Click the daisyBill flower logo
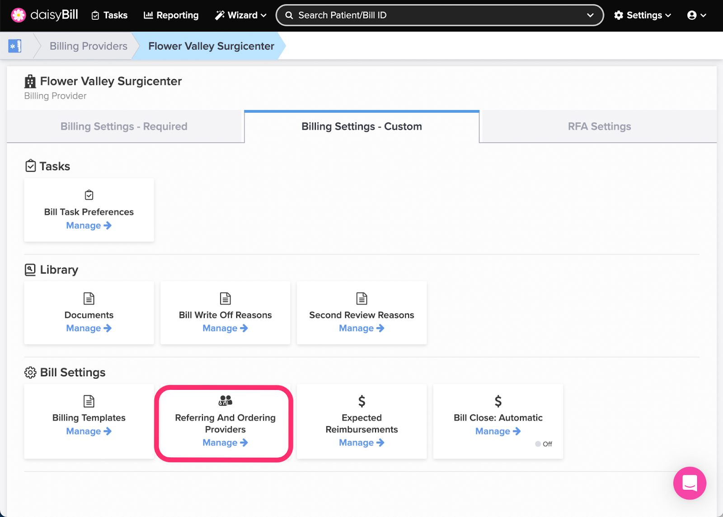Screen dimensions: 723x517 (19, 15)
